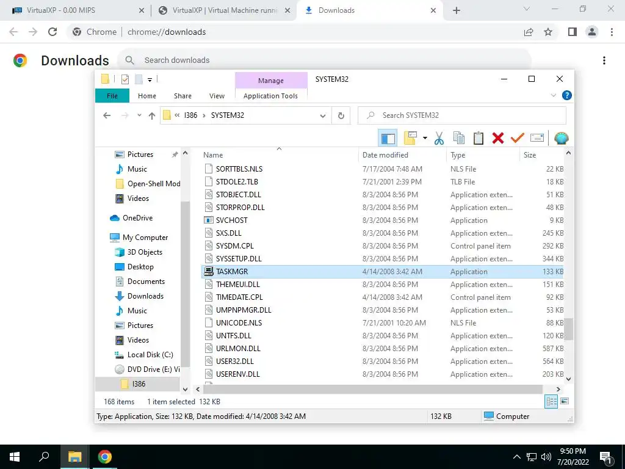
Task: Click the Paste clipboard toolbar icon
Action: pos(479,139)
